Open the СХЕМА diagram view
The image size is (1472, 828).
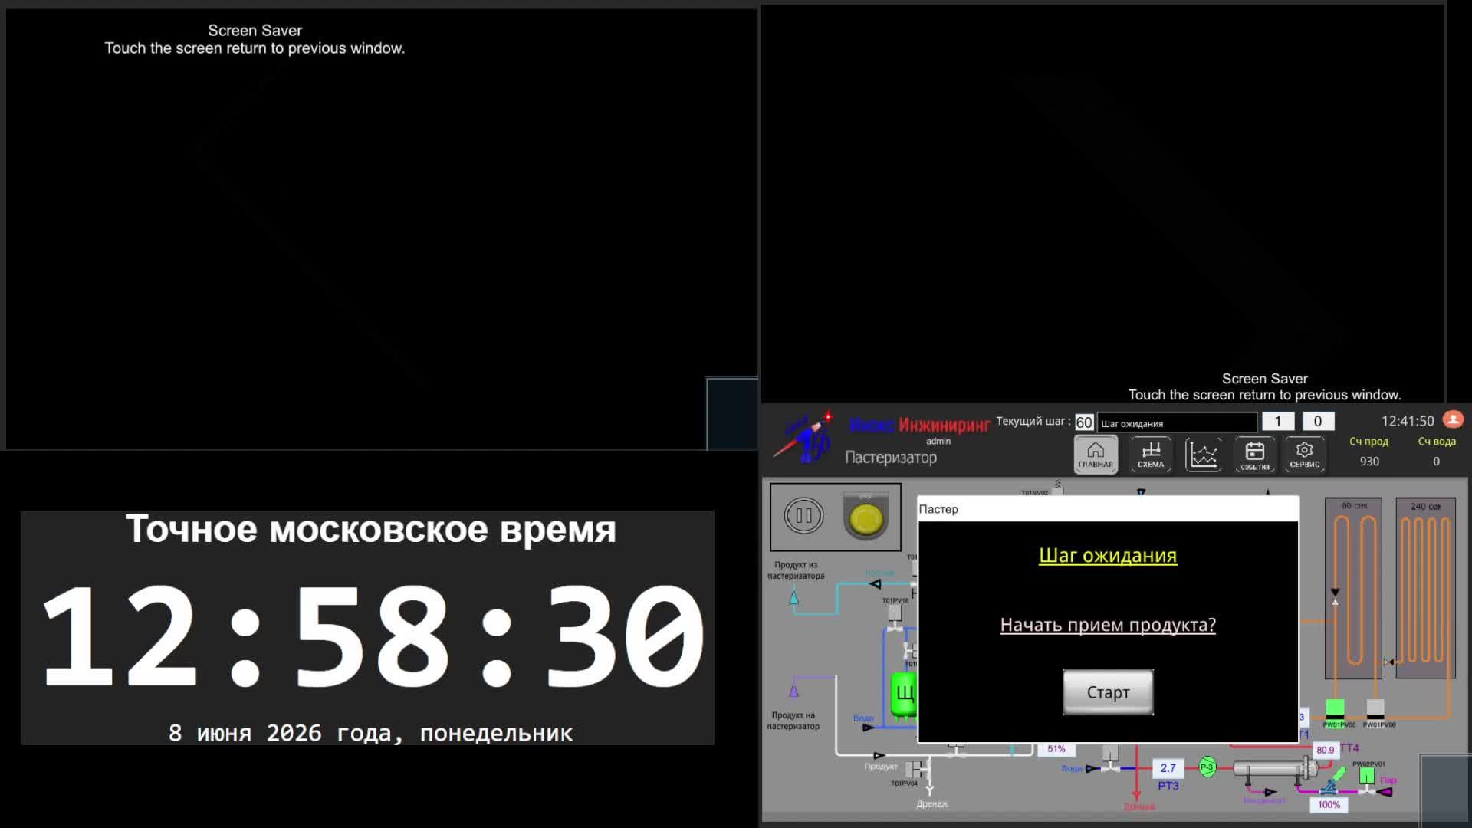(1151, 455)
